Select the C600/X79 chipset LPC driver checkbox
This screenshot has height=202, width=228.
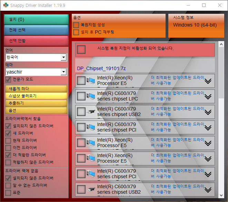[x=81, y=96]
